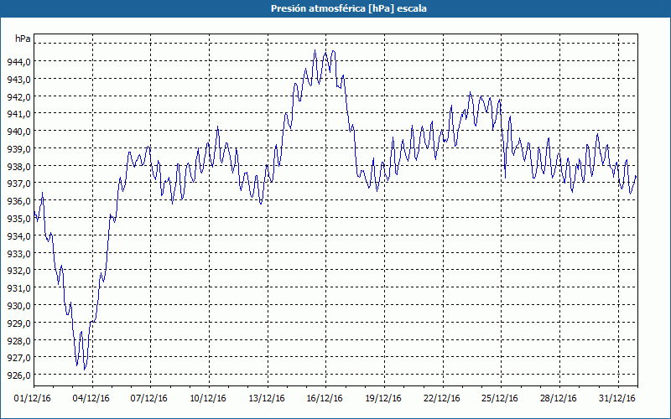Click the 937,0 y-axis value
This screenshot has width=671, height=419.
18,184
